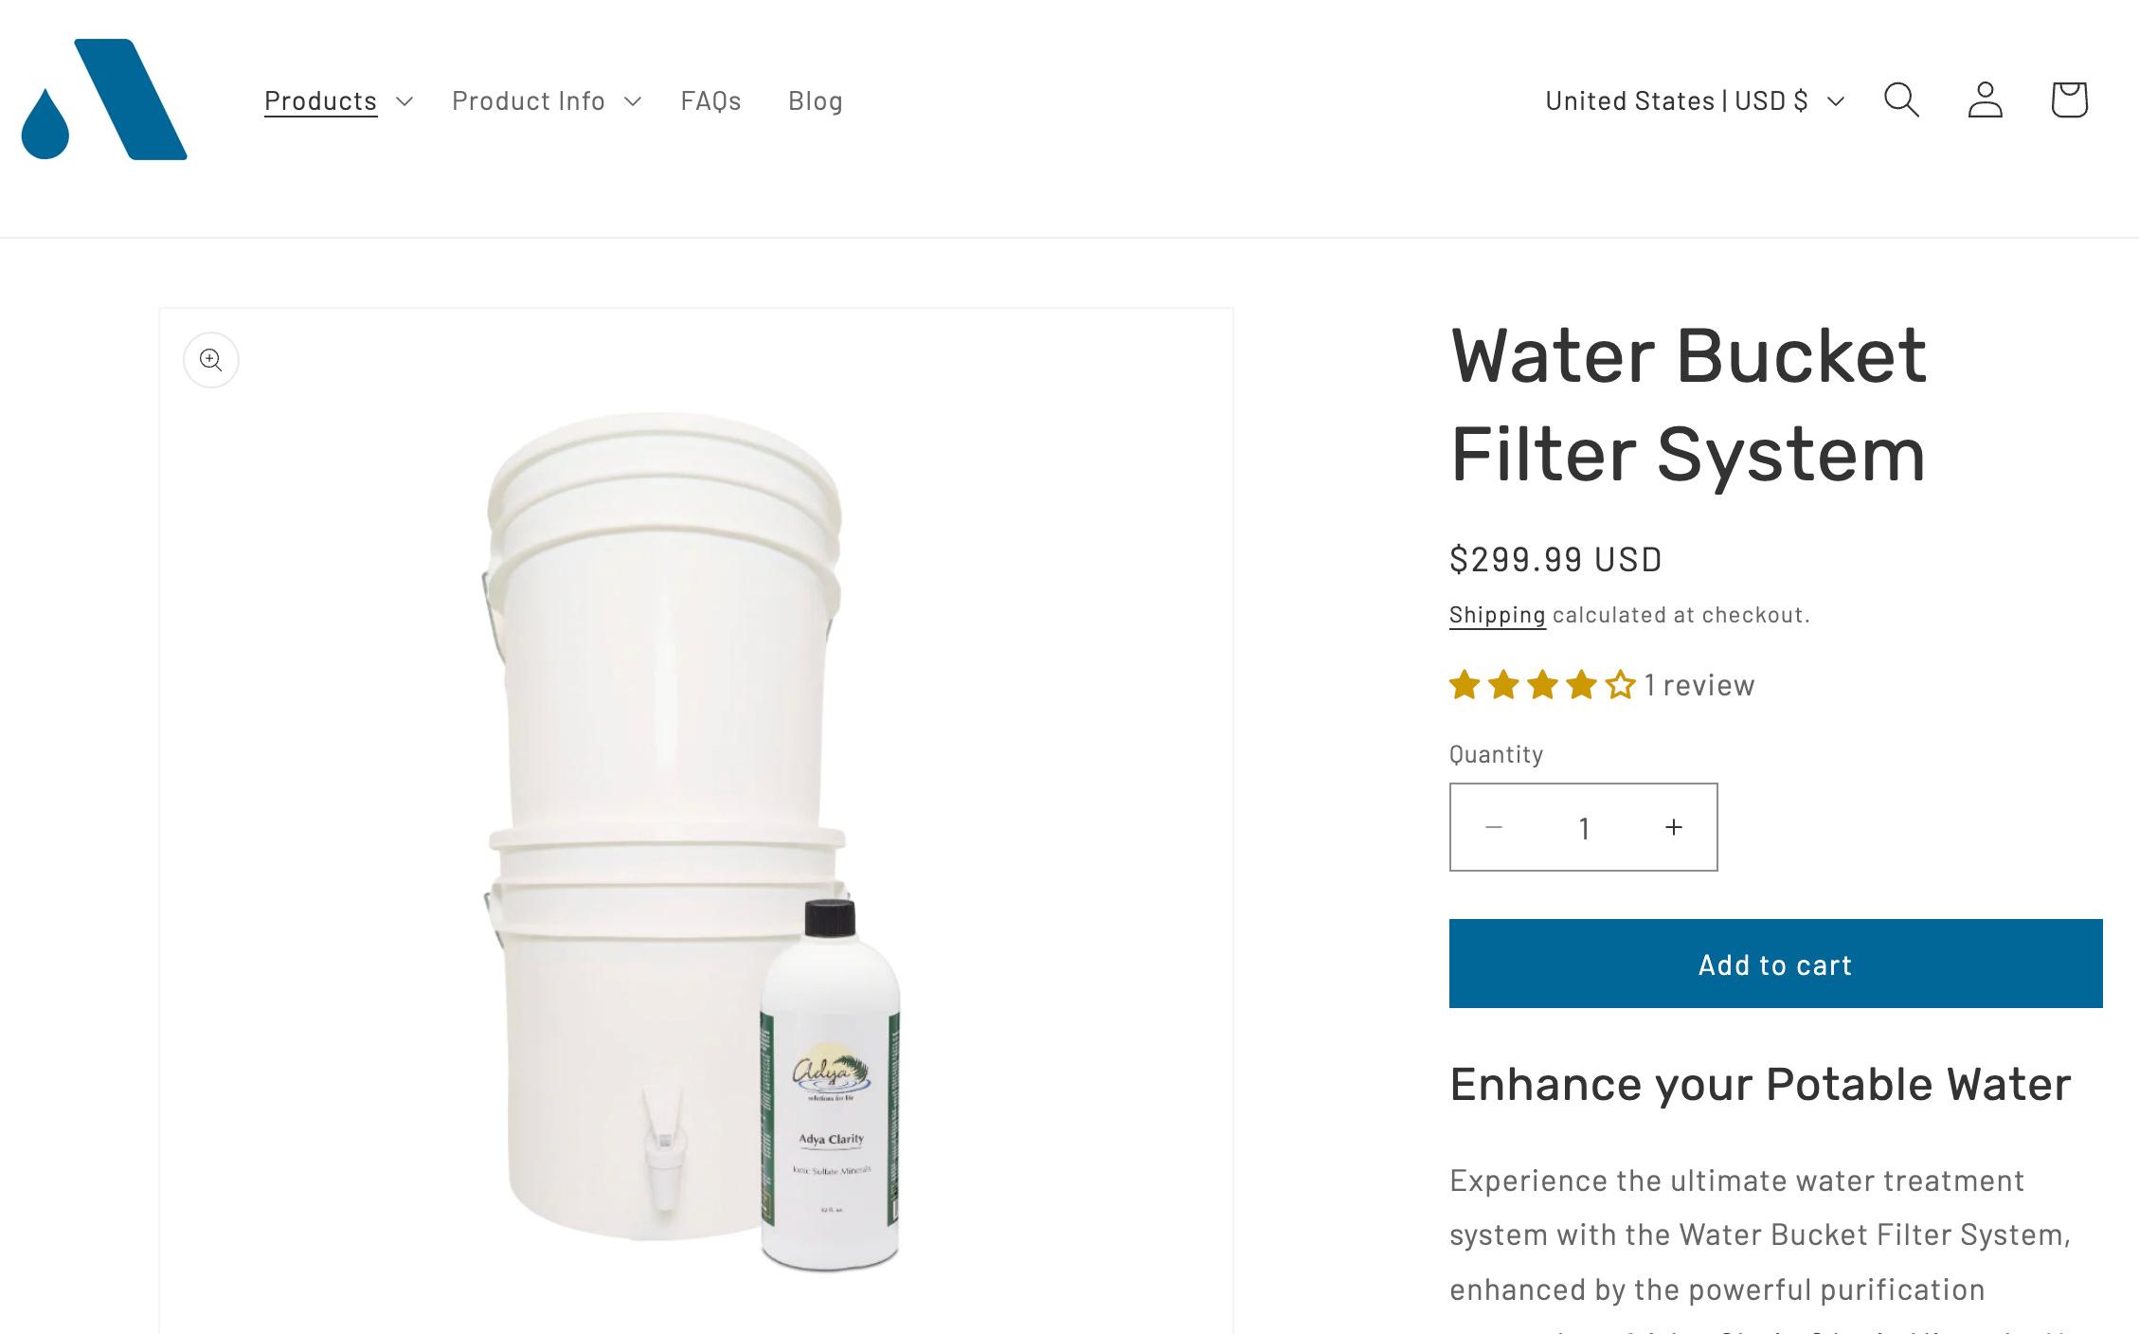Decrease quantity with the minus icon
Viewport: 2139px width, 1334px height.
1494,827
